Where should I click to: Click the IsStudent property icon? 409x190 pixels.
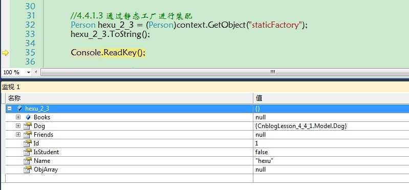click(28, 152)
